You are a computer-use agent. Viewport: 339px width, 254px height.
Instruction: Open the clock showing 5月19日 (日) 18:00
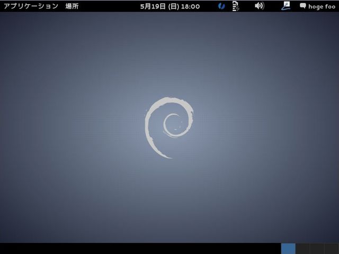point(170,6)
